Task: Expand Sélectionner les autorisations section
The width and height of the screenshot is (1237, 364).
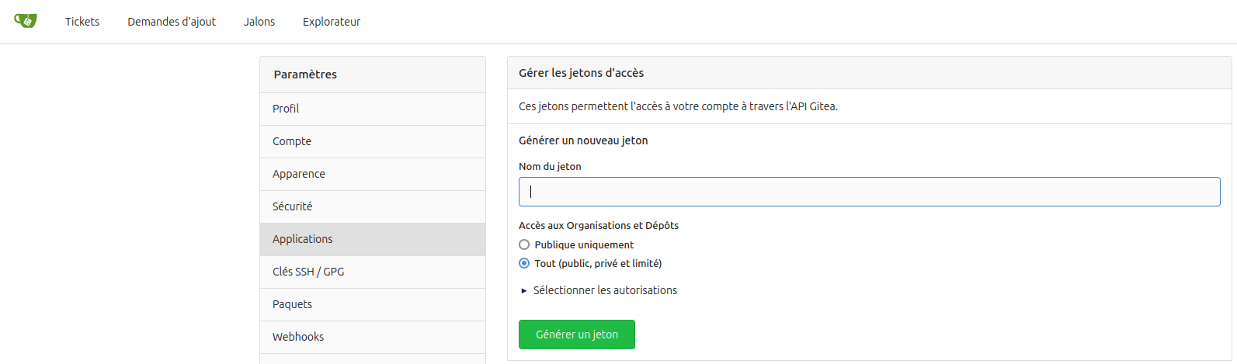Action: (599, 290)
